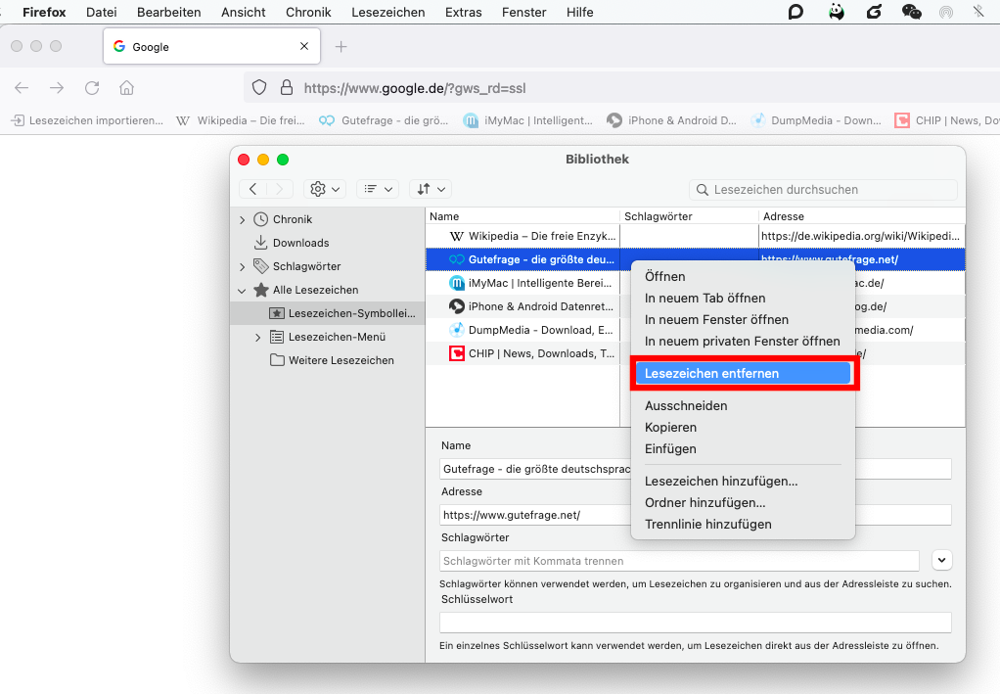This screenshot has height=694, width=1000.
Task: Click the Schlagwörter column header
Action: click(689, 216)
